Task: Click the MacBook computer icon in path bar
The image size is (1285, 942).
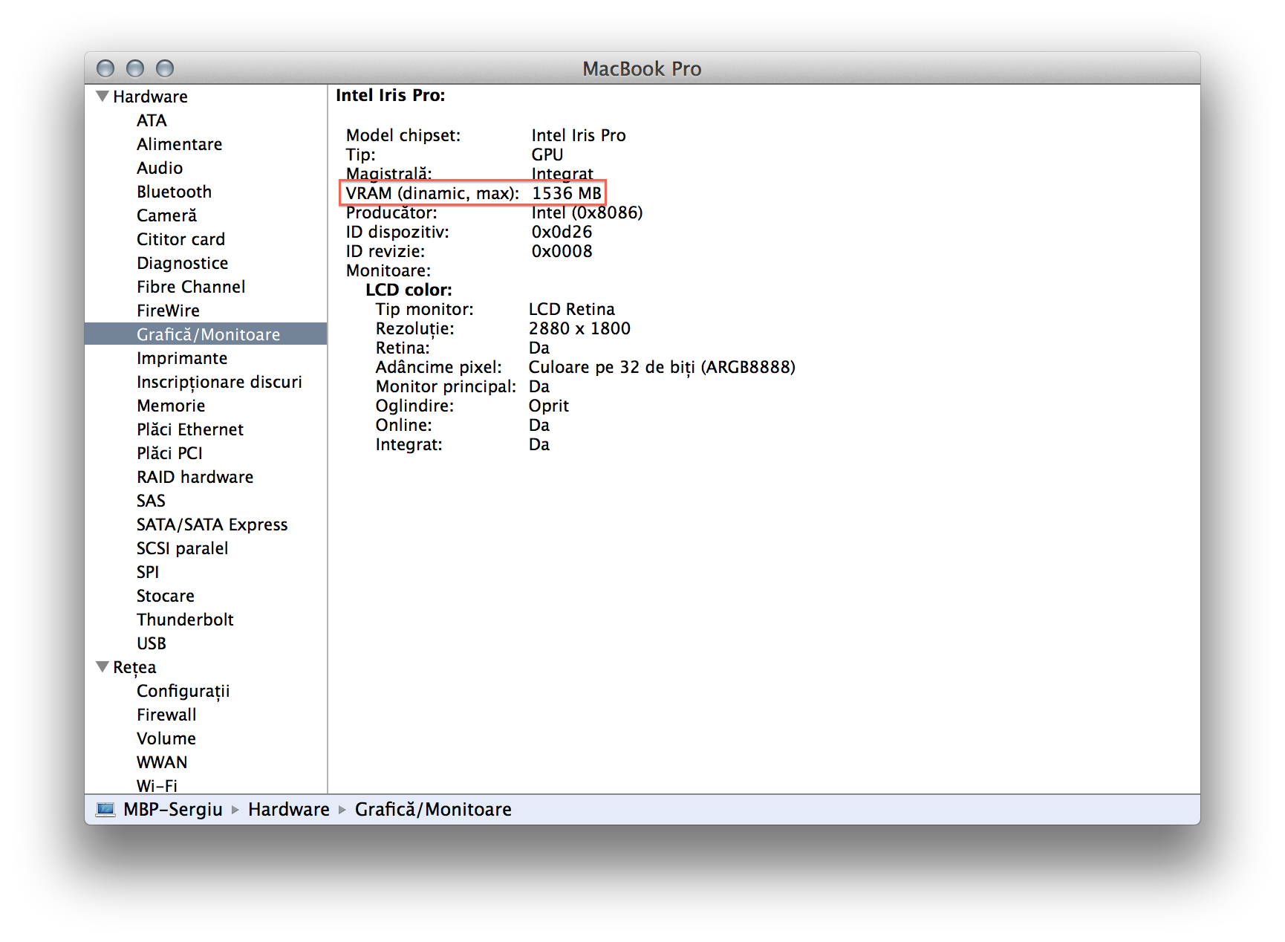Action: pos(105,809)
